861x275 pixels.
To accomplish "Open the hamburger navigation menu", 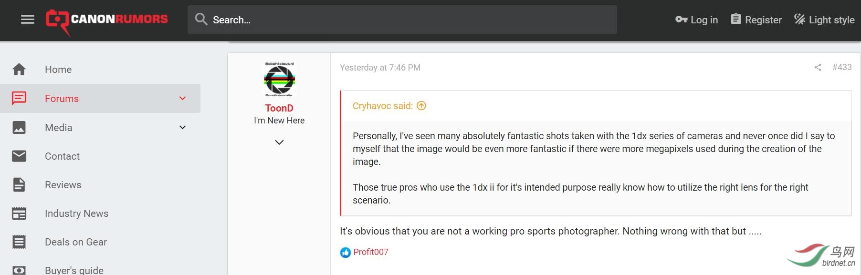I will (x=28, y=20).
